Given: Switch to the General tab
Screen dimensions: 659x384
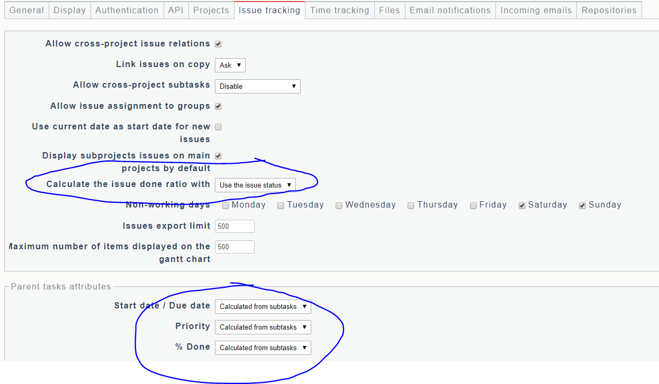Looking at the screenshot, I should (26, 10).
